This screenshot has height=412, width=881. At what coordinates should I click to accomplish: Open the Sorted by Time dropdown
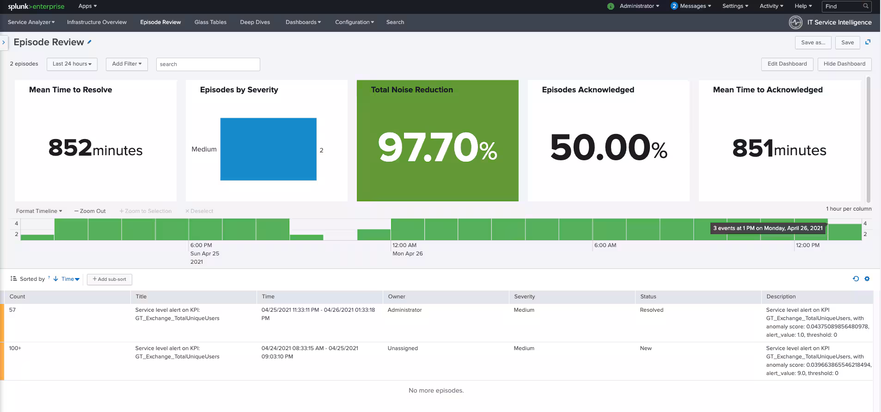pyautogui.click(x=70, y=279)
